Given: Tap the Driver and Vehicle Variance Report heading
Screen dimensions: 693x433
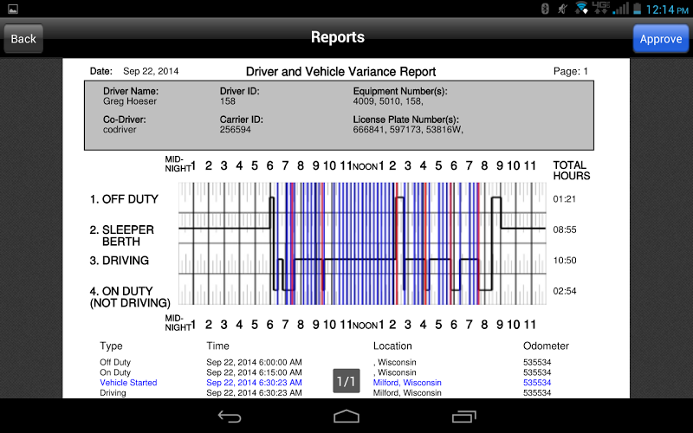Looking at the screenshot, I should point(340,72).
